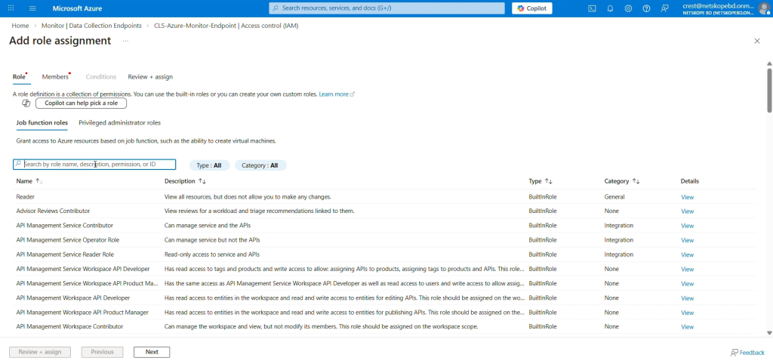
Task: Click 'General' category cell of Reader
Action: point(614,196)
